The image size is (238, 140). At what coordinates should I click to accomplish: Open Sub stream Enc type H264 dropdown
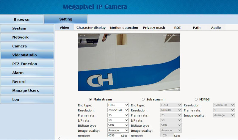(x=171, y=105)
